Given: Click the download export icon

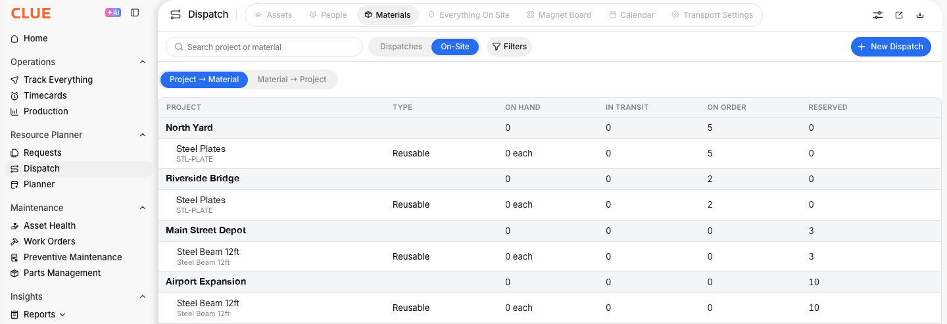Looking at the screenshot, I should pyautogui.click(x=920, y=15).
